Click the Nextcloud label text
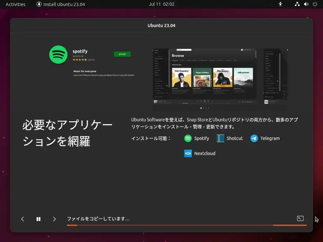Viewport: 323px width, 242px height. 205,153
